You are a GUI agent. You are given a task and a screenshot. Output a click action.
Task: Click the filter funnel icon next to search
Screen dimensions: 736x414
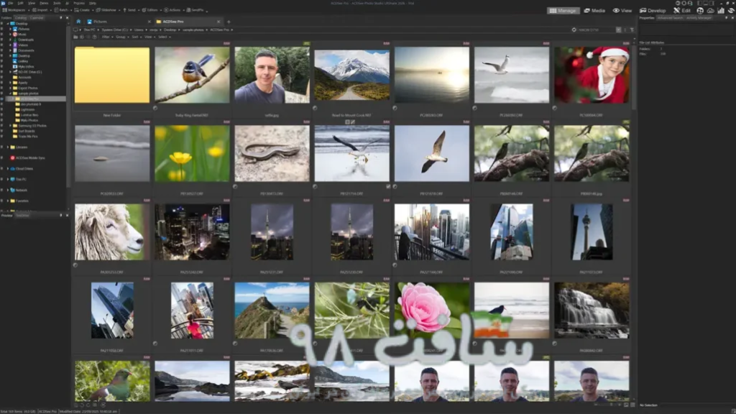(x=632, y=29)
